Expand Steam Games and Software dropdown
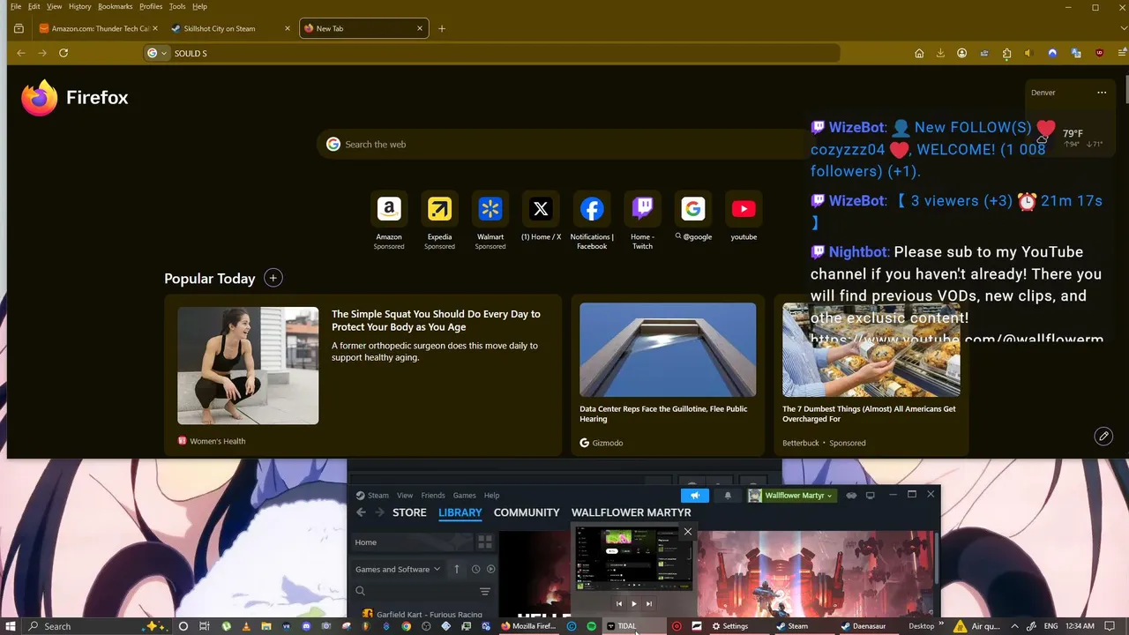The width and height of the screenshot is (1129, 635). [398, 569]
